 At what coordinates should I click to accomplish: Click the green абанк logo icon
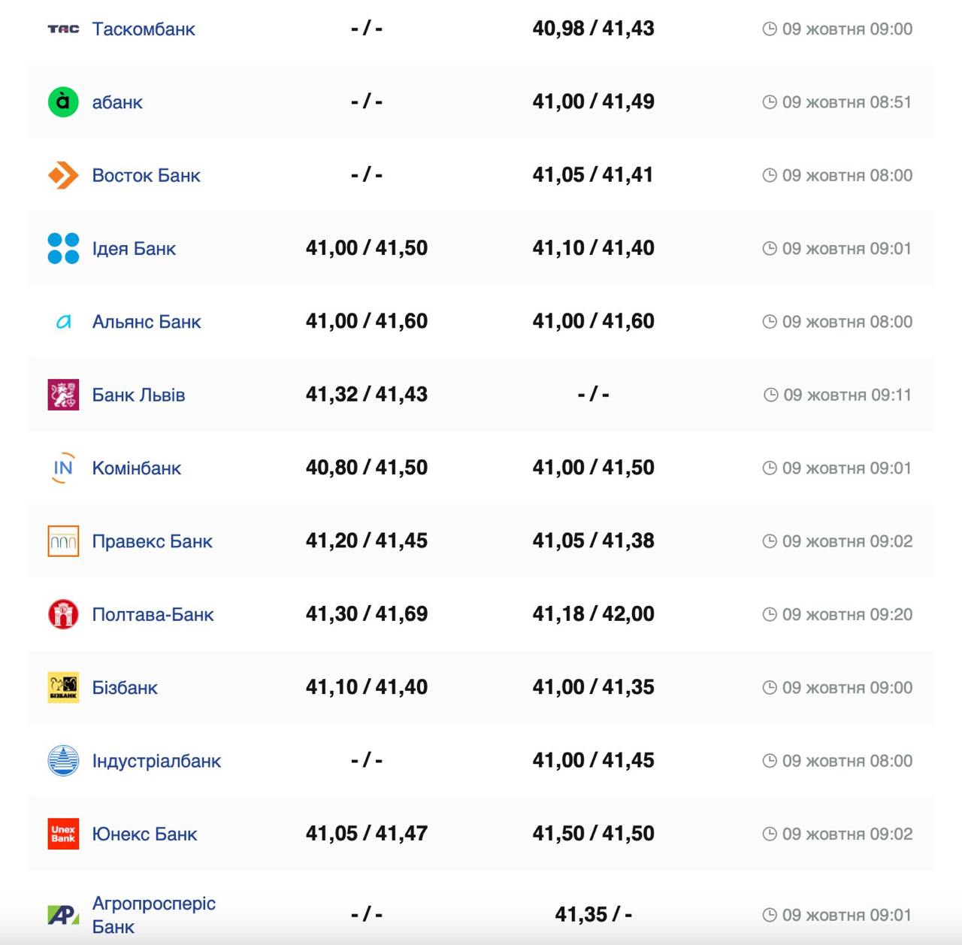pos(63,102)
